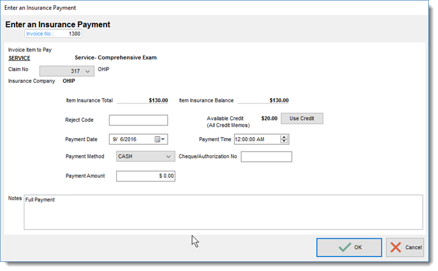Click the Invoice number 1380 field
438x271 pixels.
click(53, 34)
